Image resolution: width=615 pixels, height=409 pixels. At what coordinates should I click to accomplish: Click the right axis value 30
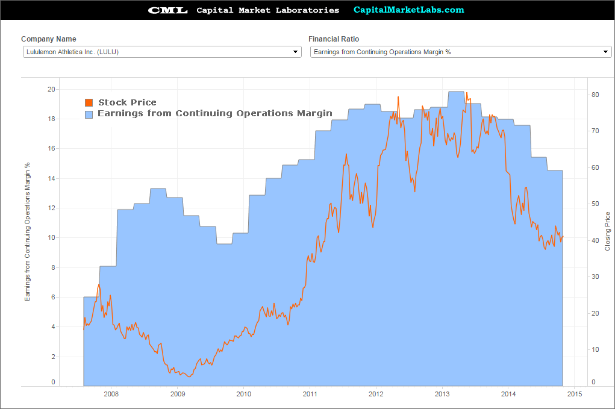(x=595, y=277)
